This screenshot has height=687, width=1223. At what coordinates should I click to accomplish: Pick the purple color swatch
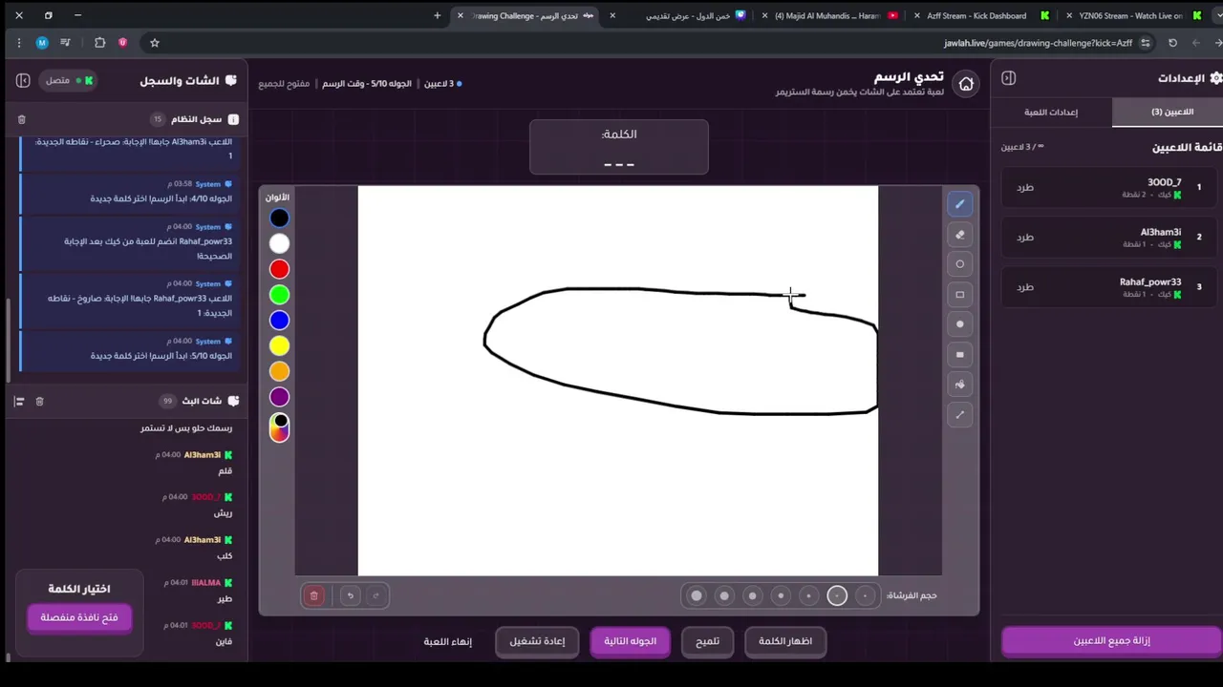pyautogui.click(x=279, y=397)
